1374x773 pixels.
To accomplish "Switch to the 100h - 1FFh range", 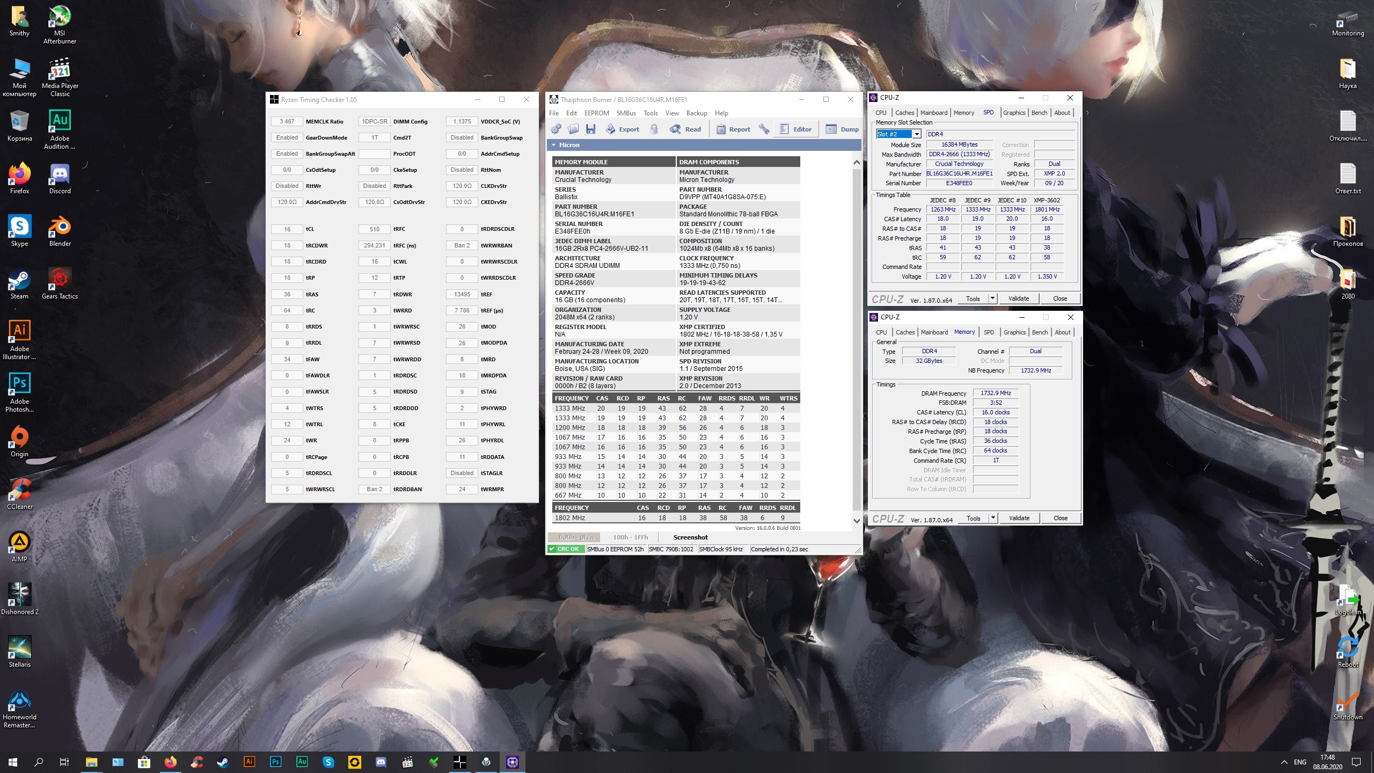I will pos(630,537).
